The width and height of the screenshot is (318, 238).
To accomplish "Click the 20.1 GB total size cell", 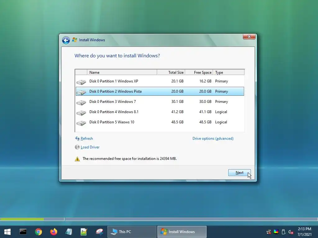I will coord(177,81).
